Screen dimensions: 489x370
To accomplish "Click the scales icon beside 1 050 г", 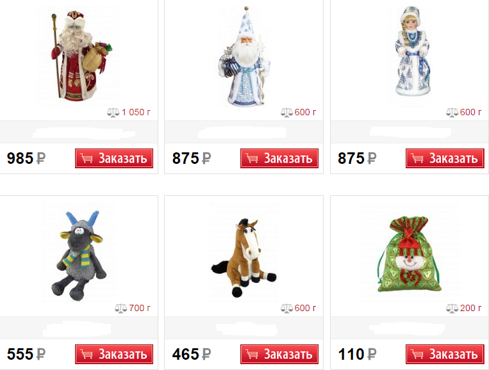I will click(x=113, y=113).
